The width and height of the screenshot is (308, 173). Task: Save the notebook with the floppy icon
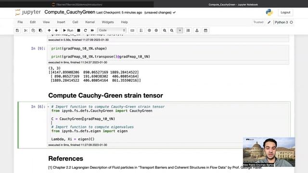(x=17, y=30)
